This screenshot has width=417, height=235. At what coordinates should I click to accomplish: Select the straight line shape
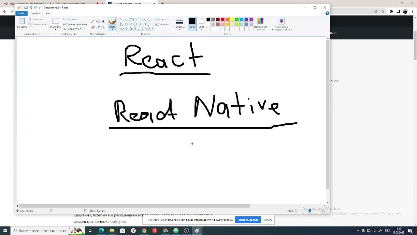coord(122,20)
